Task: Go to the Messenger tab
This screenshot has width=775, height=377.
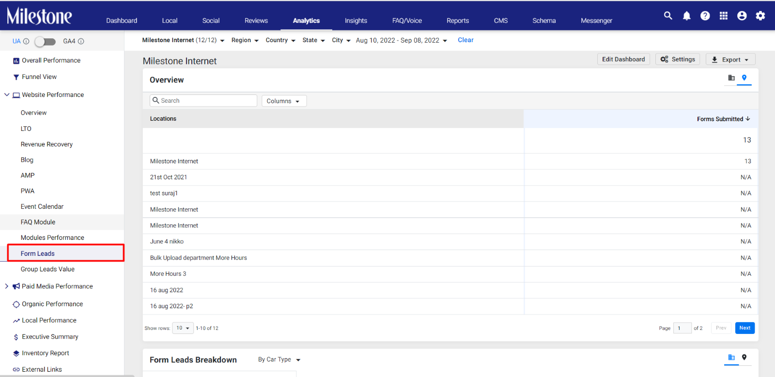Action: click(x=596, y=20)
